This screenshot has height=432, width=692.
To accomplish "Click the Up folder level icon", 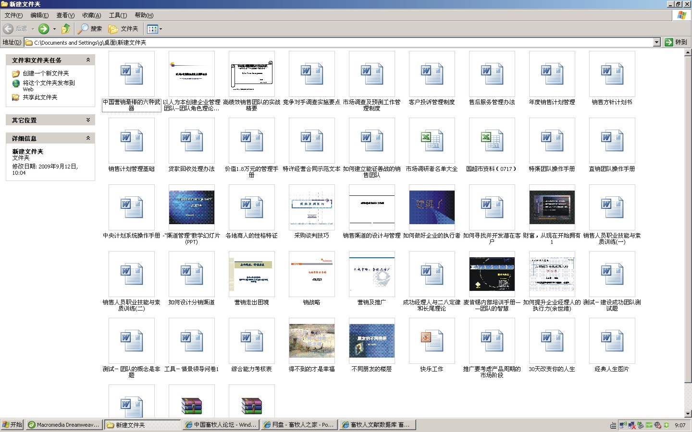I will pos(66,29).
